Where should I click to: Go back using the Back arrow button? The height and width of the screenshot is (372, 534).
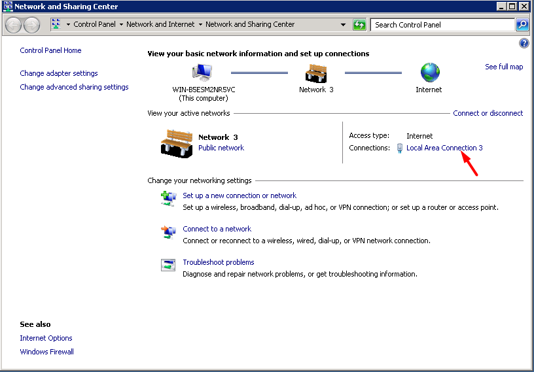(14, 25)
